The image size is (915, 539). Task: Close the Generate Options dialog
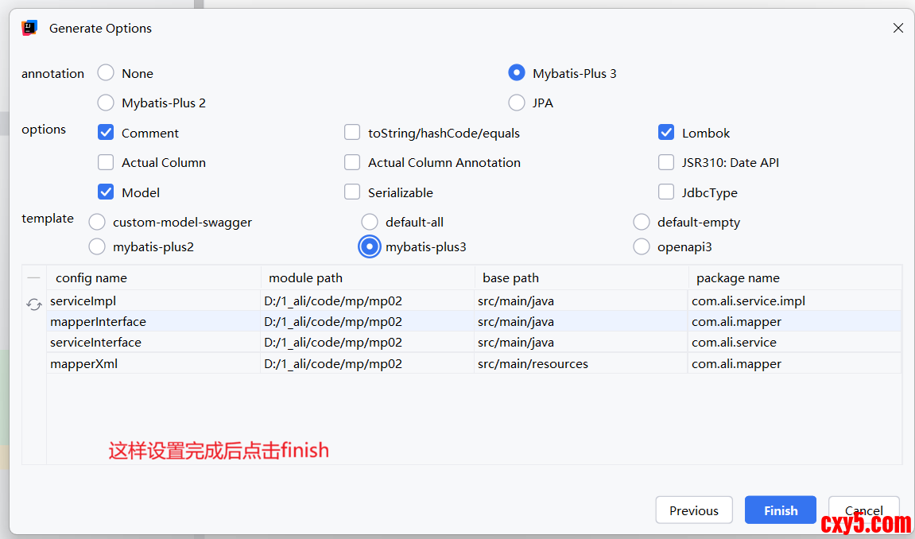pyautogui.click(x=898, y=28)
